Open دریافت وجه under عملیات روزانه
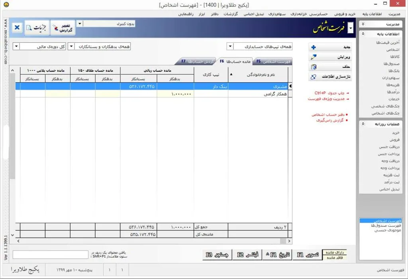The height and width of the screenshot is (279, 408). pyautogui.click(x=390, y=161)
